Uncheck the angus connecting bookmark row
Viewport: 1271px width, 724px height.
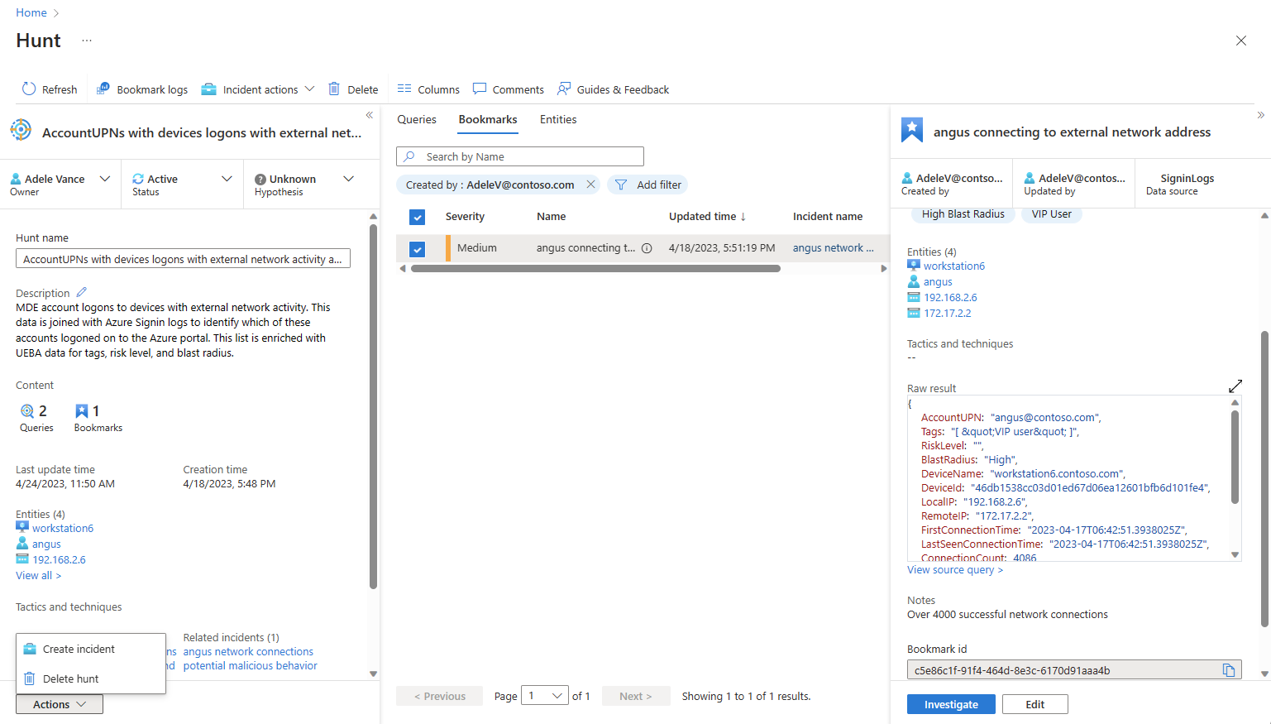[x=418, y=247]
